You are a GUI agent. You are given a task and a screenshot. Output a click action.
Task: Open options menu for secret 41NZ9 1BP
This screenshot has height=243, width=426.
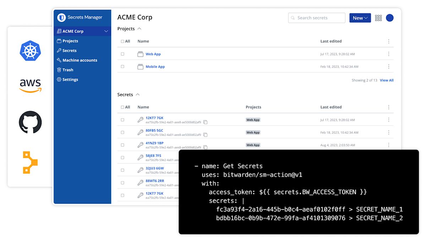389,145
